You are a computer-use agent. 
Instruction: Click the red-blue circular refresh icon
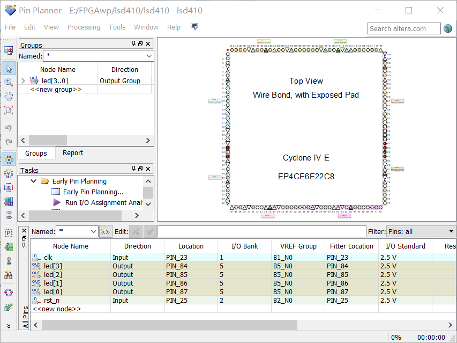click(9, 293)
